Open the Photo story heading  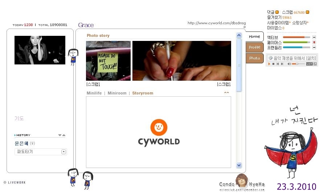98,35
